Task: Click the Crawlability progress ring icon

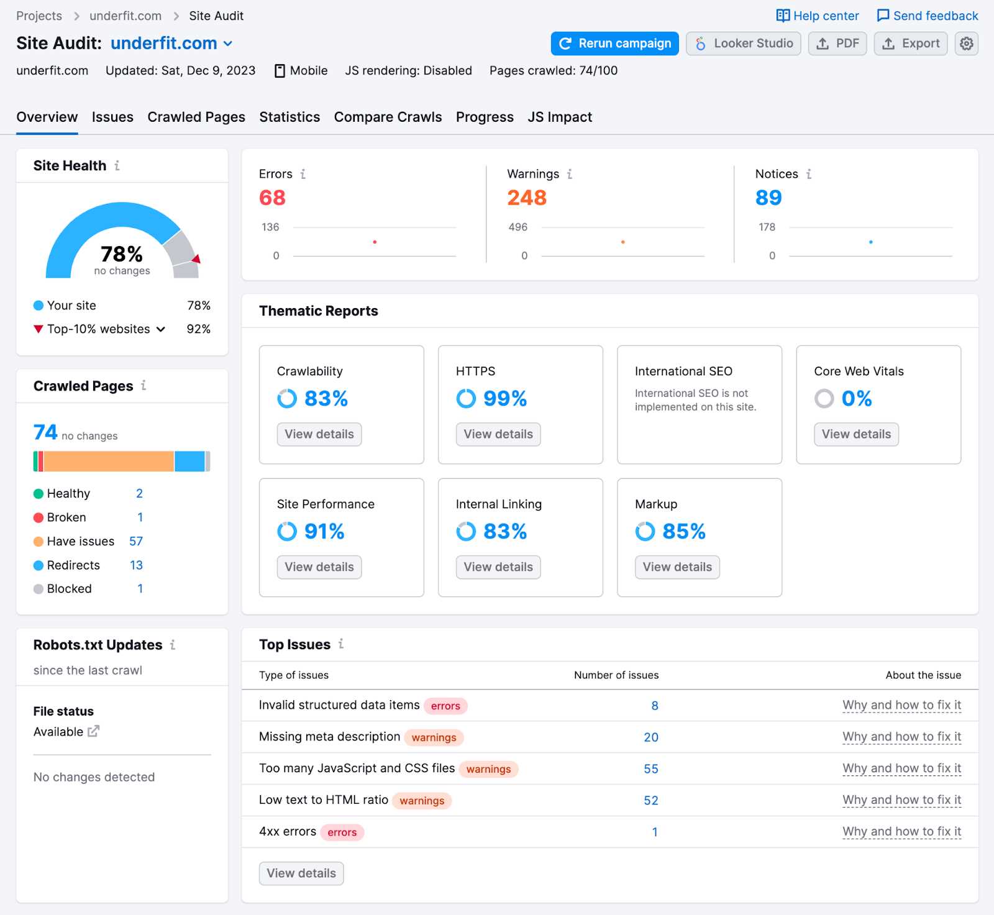Action: [287, 398]
